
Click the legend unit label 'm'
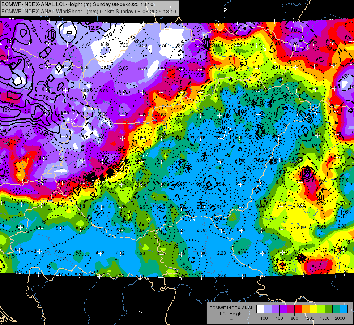coord(231,320)
